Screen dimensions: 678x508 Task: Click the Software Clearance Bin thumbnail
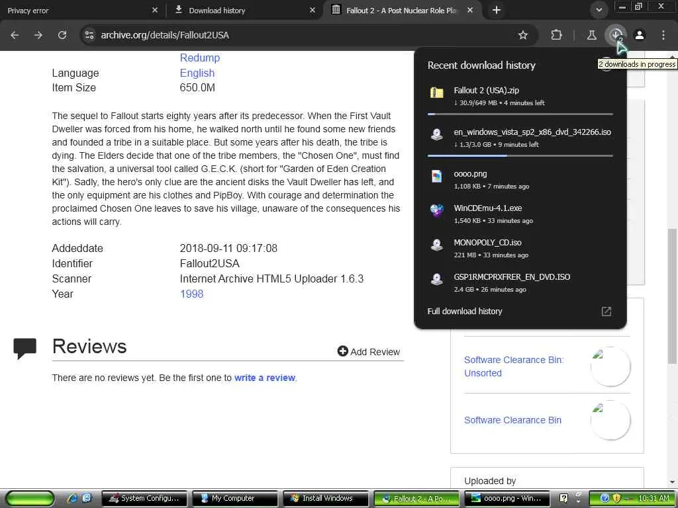610,420
